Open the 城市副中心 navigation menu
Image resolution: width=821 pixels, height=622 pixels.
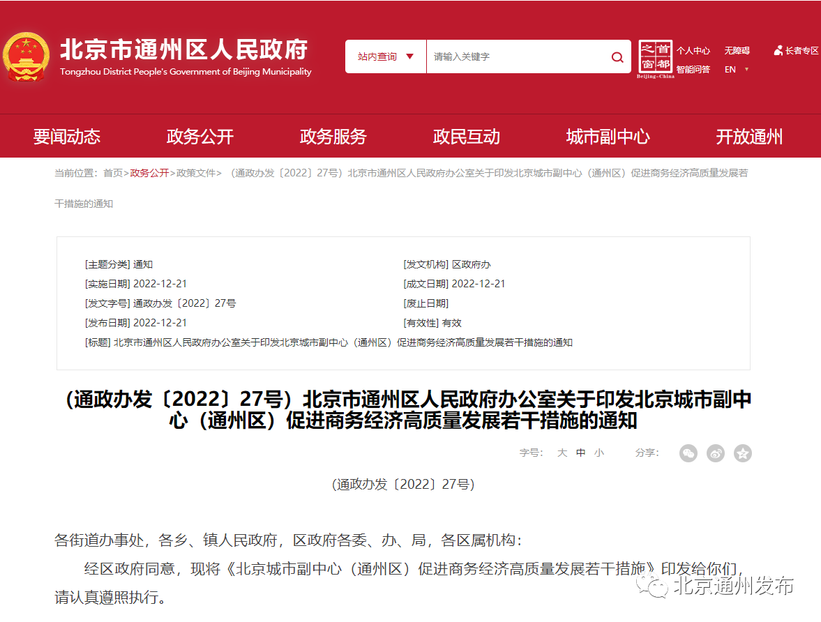tap(608, 137)
